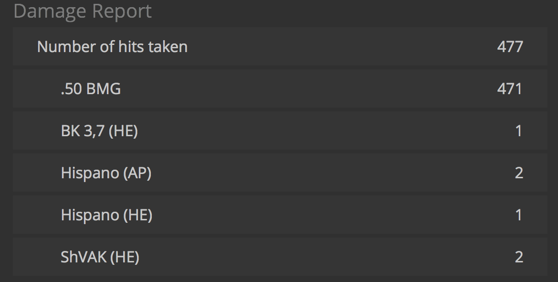Highlight the entire BK 3,7 (HE) row
This screenshot has width=558, height=282.
pyautogui.click(x=286, y=131)
